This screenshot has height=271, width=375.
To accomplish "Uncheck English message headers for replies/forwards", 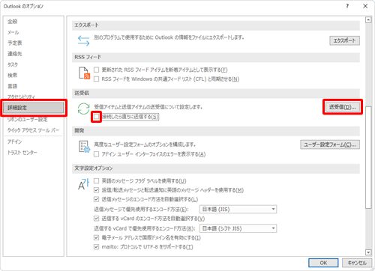I will (96, 190).
